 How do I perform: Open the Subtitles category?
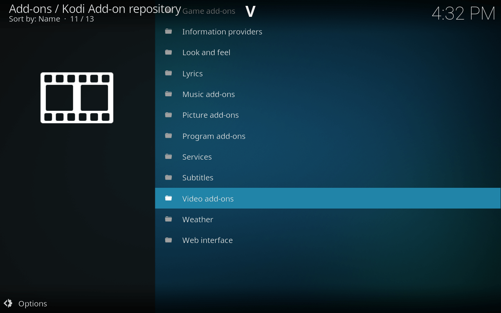(328, 177)
